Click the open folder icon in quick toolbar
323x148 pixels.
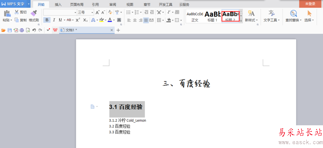3,30
